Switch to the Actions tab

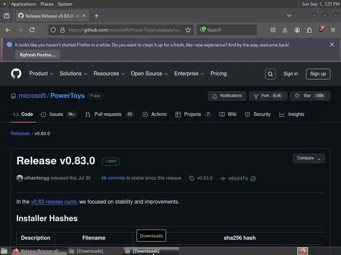155,114
